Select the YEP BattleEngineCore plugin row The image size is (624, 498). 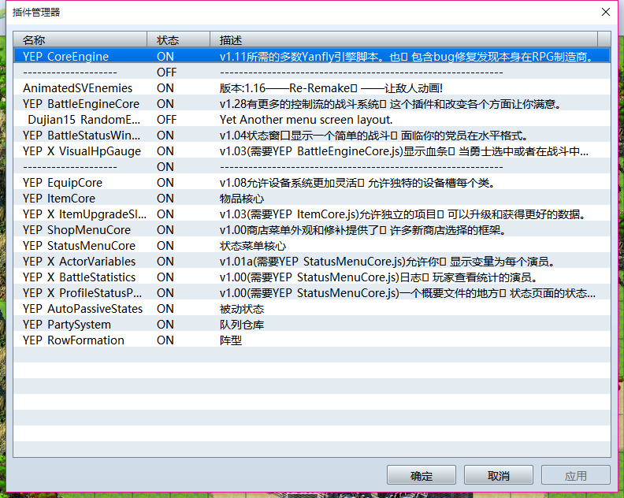[312, 103]
